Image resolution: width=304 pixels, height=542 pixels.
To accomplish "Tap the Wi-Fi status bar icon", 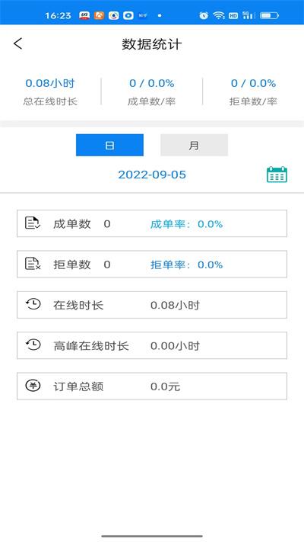I will coord(219,15).
